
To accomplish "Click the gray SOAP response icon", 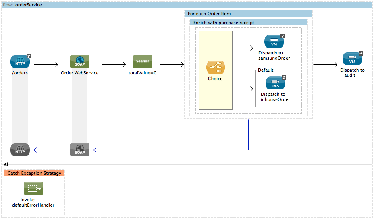I will tap(80, 150).
